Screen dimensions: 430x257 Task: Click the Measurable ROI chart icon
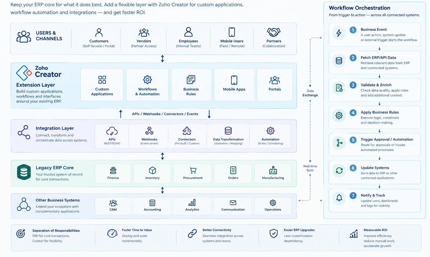[x=354, y=234]
